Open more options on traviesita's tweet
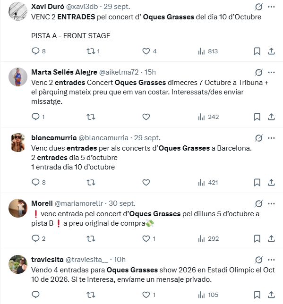The width and height of the screenshot is (283, 304). coord(271,260)
